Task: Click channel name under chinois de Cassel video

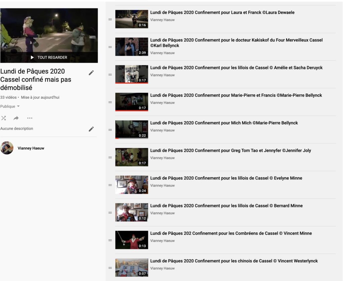Action: [x=162, y=268]
